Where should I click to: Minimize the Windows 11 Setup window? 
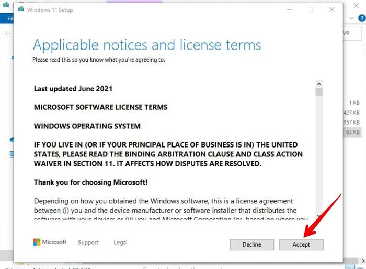point(289,9)
